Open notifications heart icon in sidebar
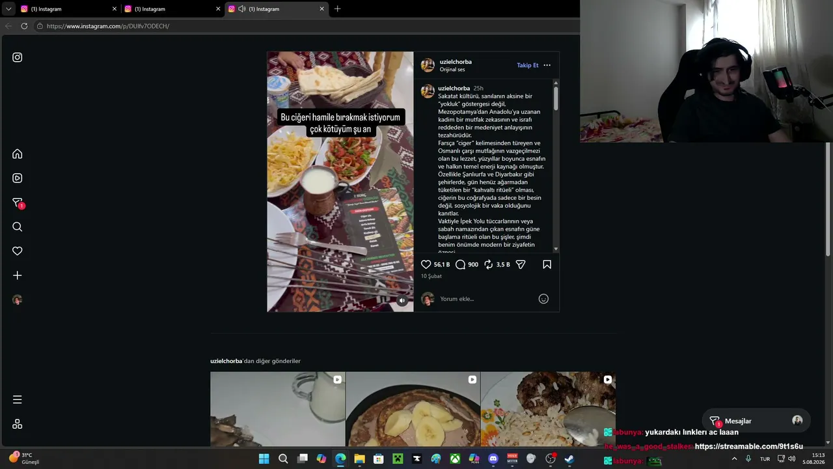Screen dimensions: 833x469 click(x=18, y=251)
